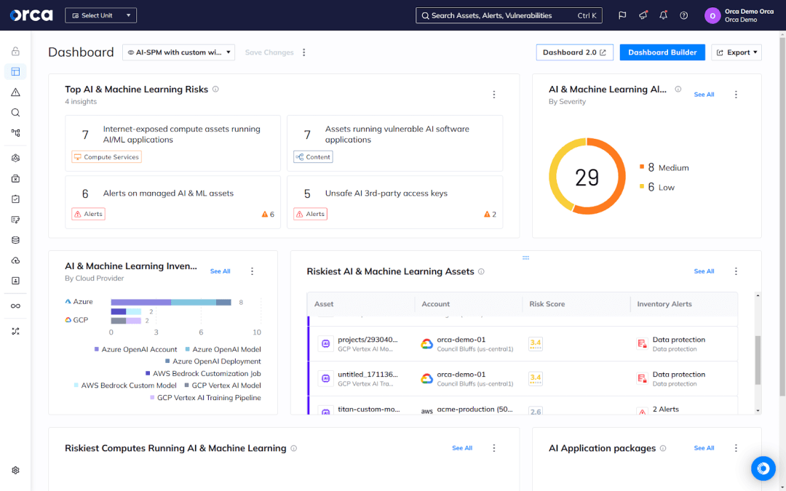Click the Compute Services tag
This screenshot has height=491, width=786.
pos(106,157)
